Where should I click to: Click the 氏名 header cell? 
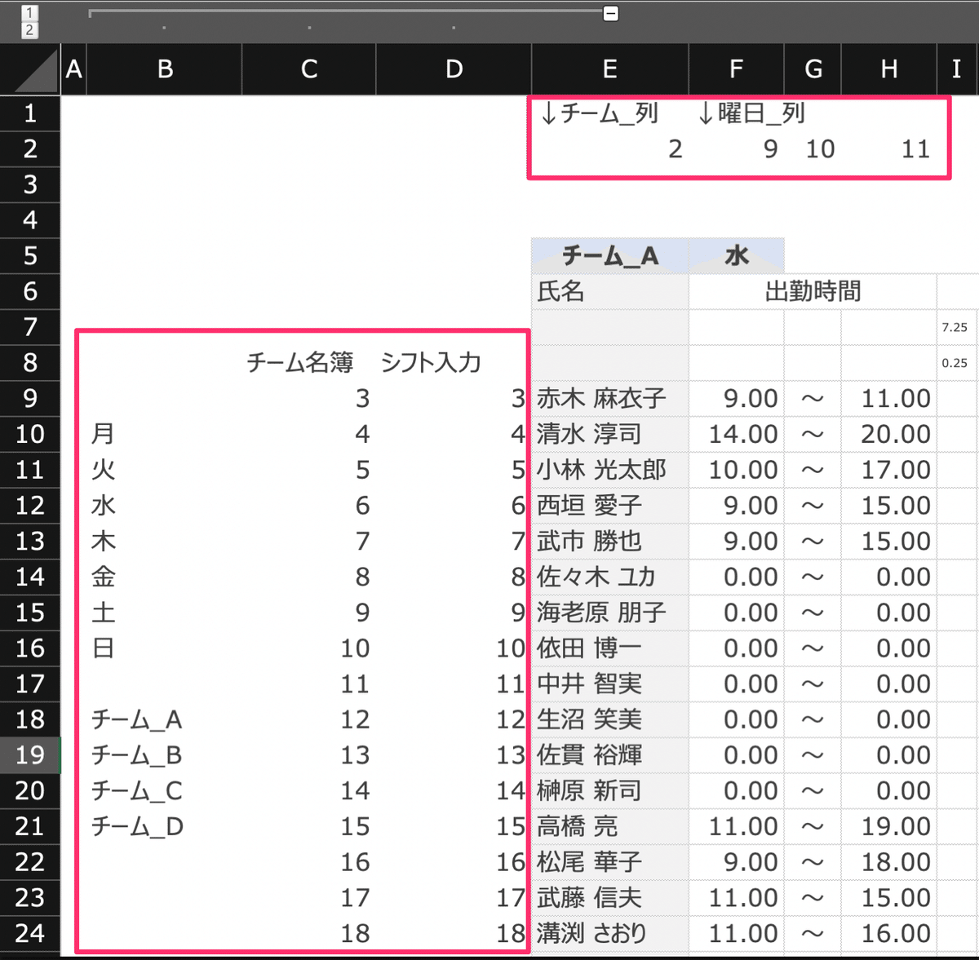(609, 292)
